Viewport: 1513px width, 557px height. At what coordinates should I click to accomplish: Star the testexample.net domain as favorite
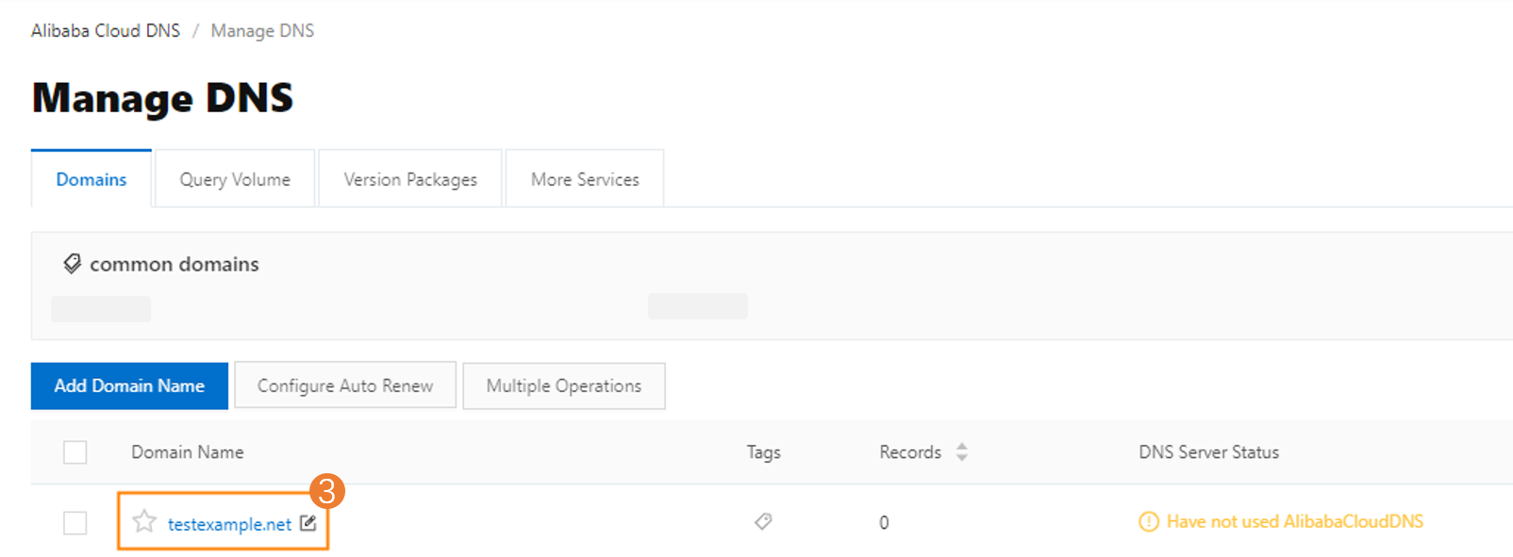[x=144, y=521]
